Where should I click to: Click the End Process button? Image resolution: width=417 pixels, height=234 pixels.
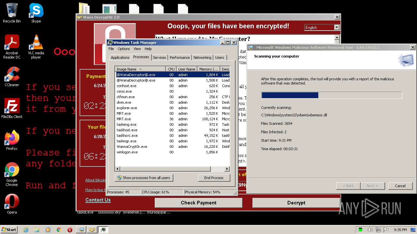pyautogui.click(x=214, y=178)
